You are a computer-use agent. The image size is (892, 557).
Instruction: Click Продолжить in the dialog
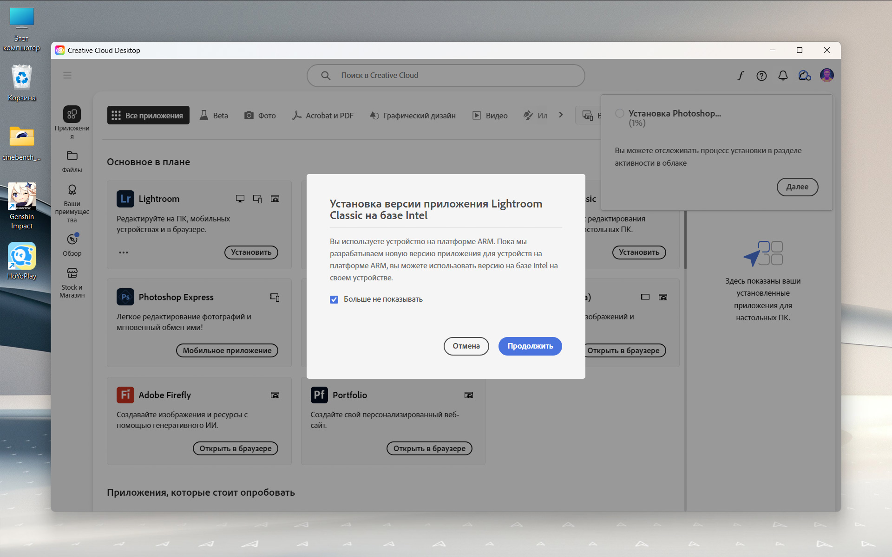[530, 346]
